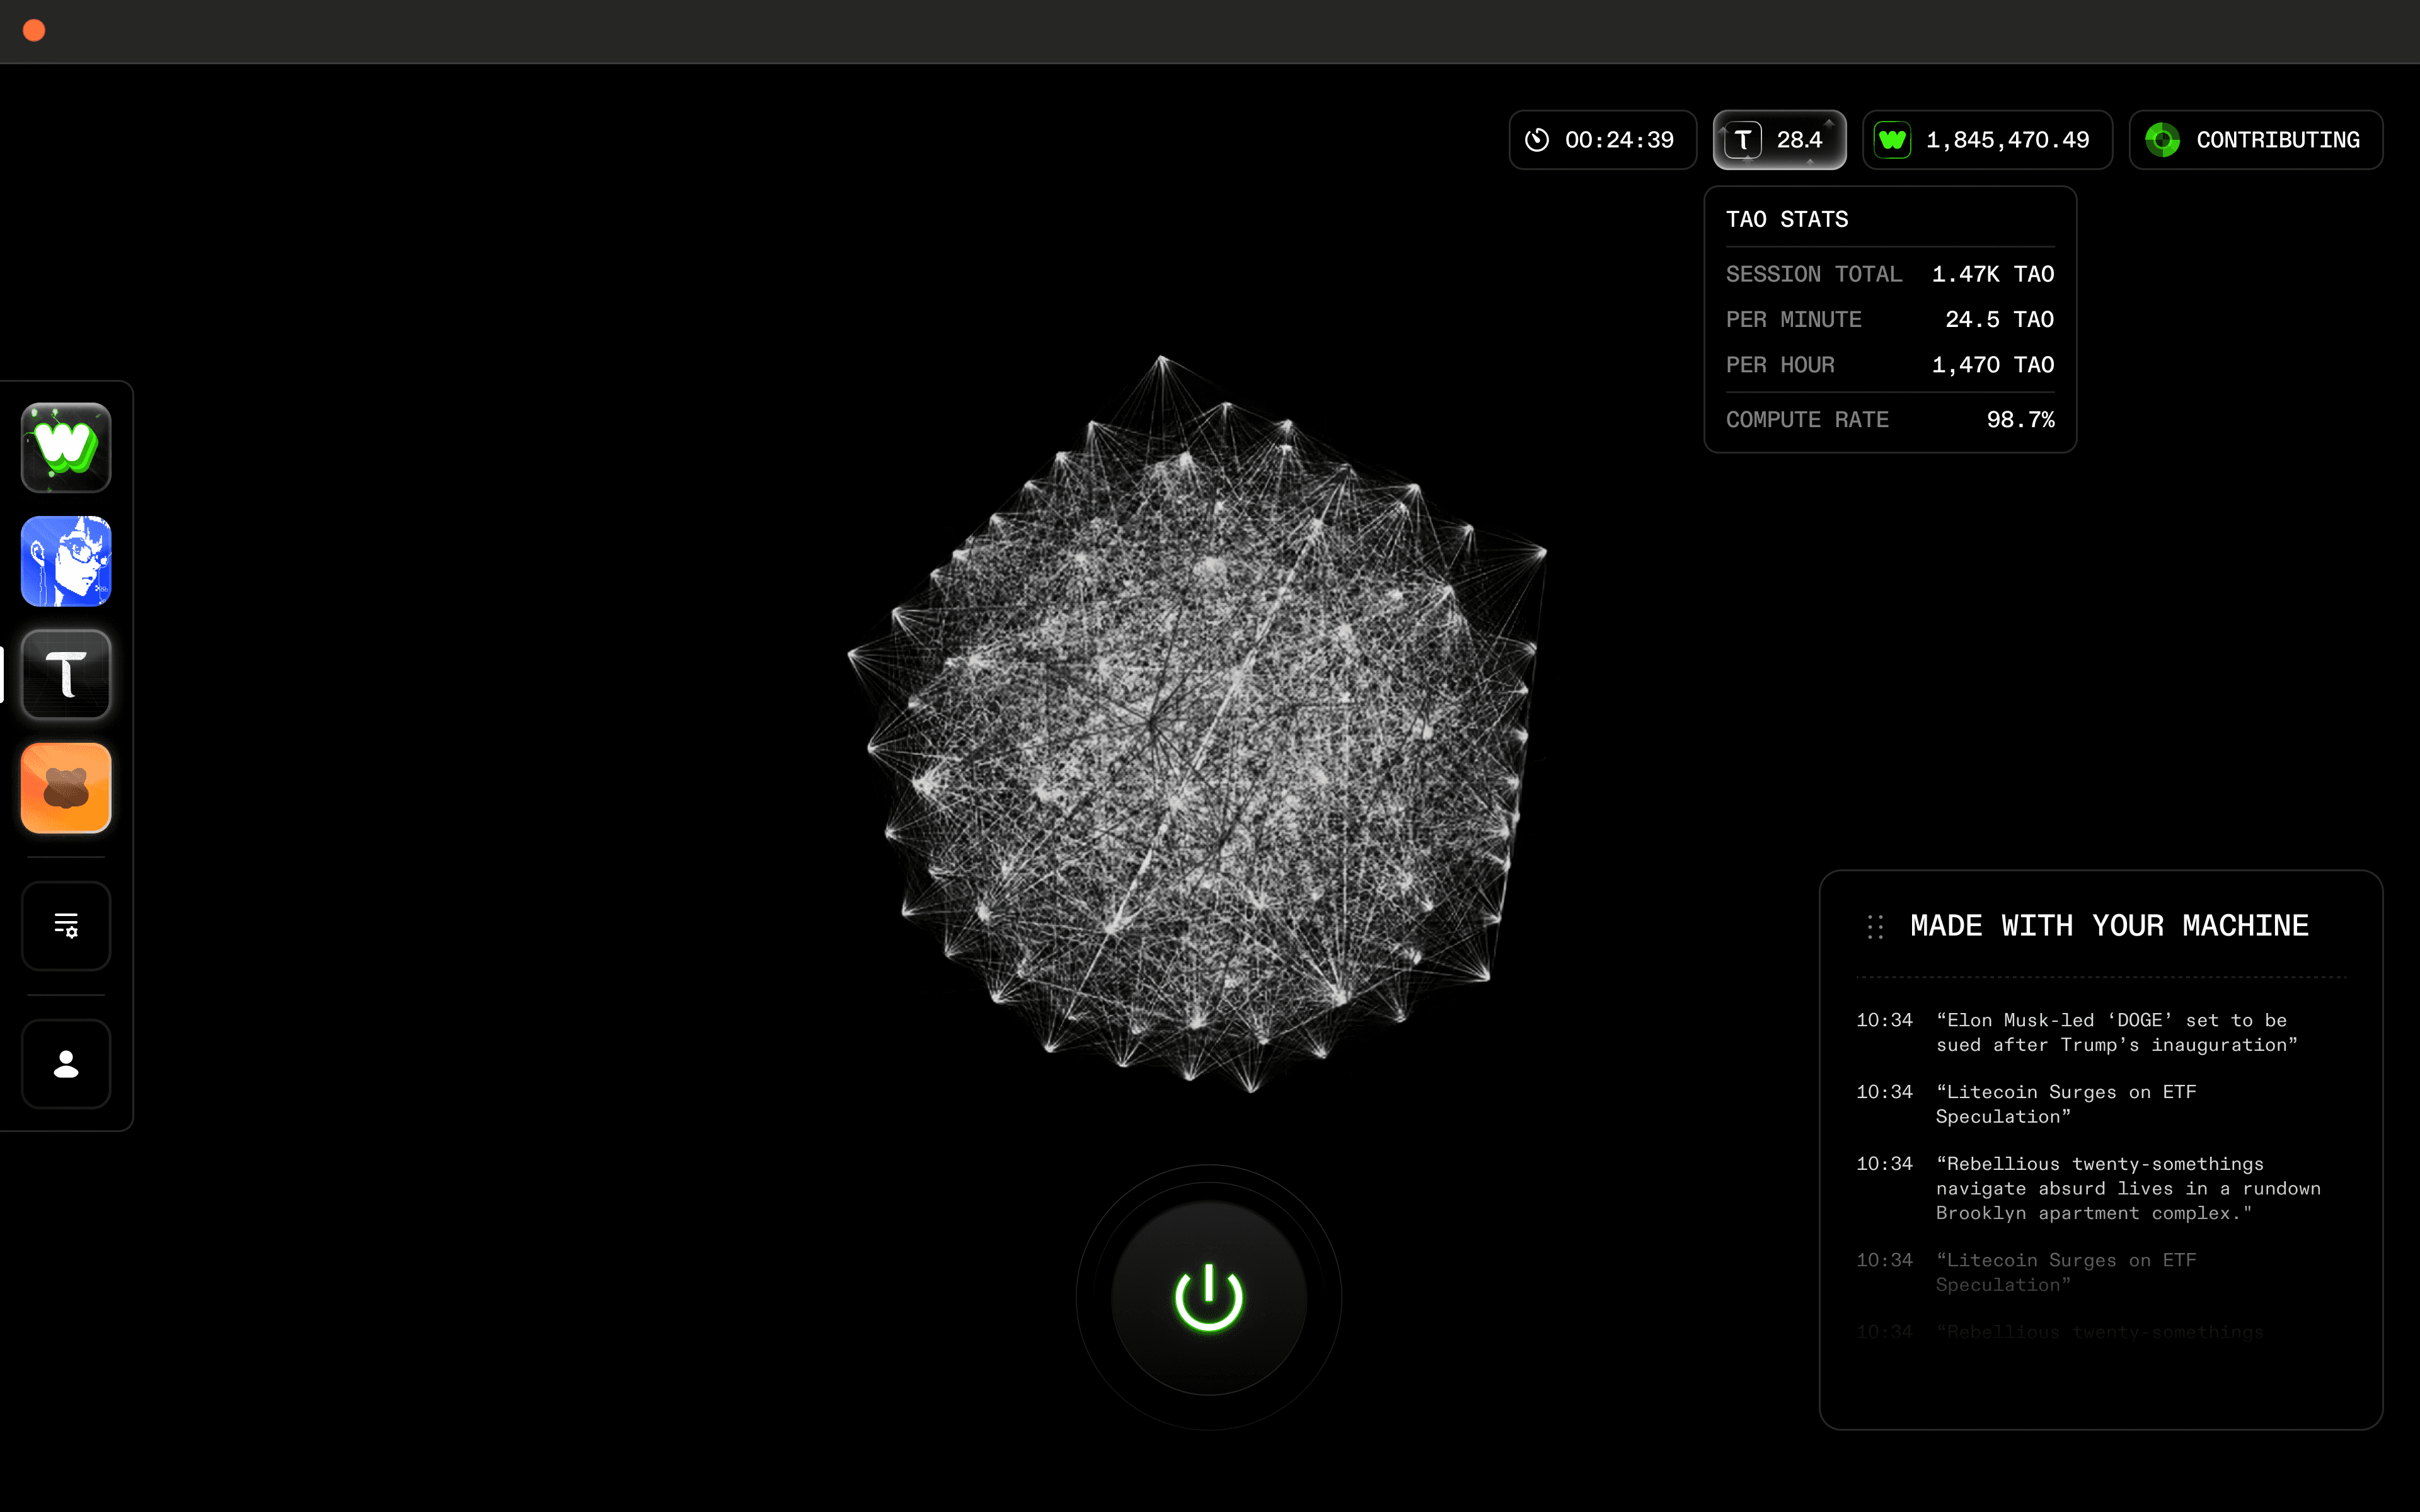2420x1512 pixels.
Task: Click the Session Total row in TAO Stats
Action: pos(1889,274)
